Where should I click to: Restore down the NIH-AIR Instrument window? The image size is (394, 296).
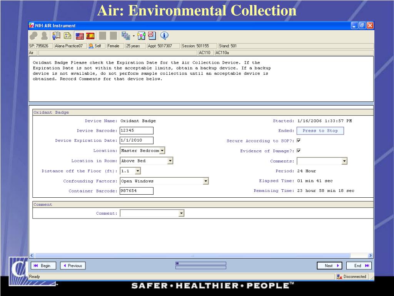coord(362,25)
